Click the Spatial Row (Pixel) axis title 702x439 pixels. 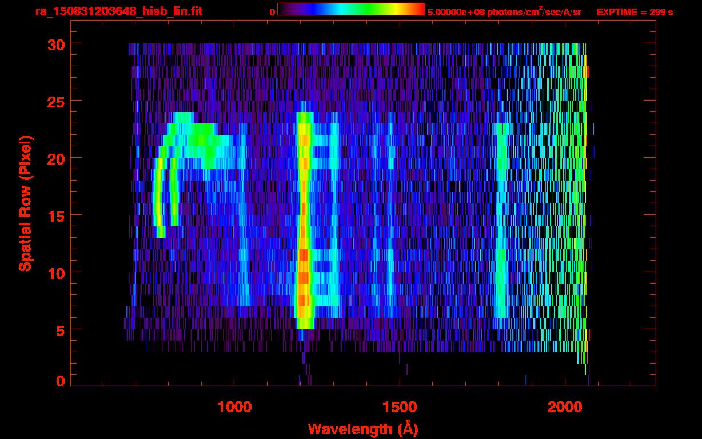pos(25,203)
